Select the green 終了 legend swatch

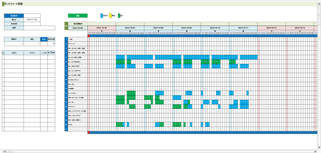[119, 15]
